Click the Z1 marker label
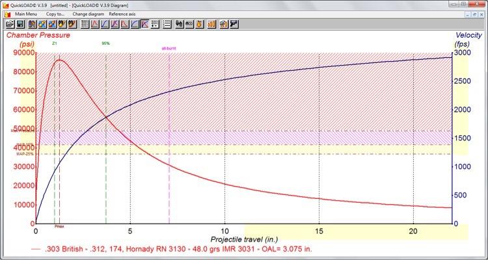Image resolution: width=488 pixels, height=260 pixels. click(x=55, y=44)
